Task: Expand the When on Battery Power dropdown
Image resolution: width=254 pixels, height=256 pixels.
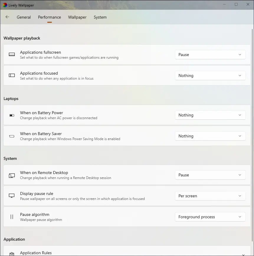Action: pos(210,115)
